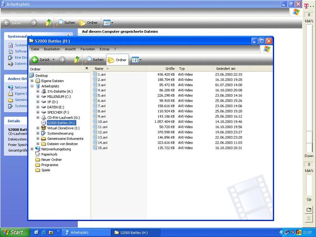Click the 1.avi file icon
Viewport: 316px width, 237px height.
[95, 74]
